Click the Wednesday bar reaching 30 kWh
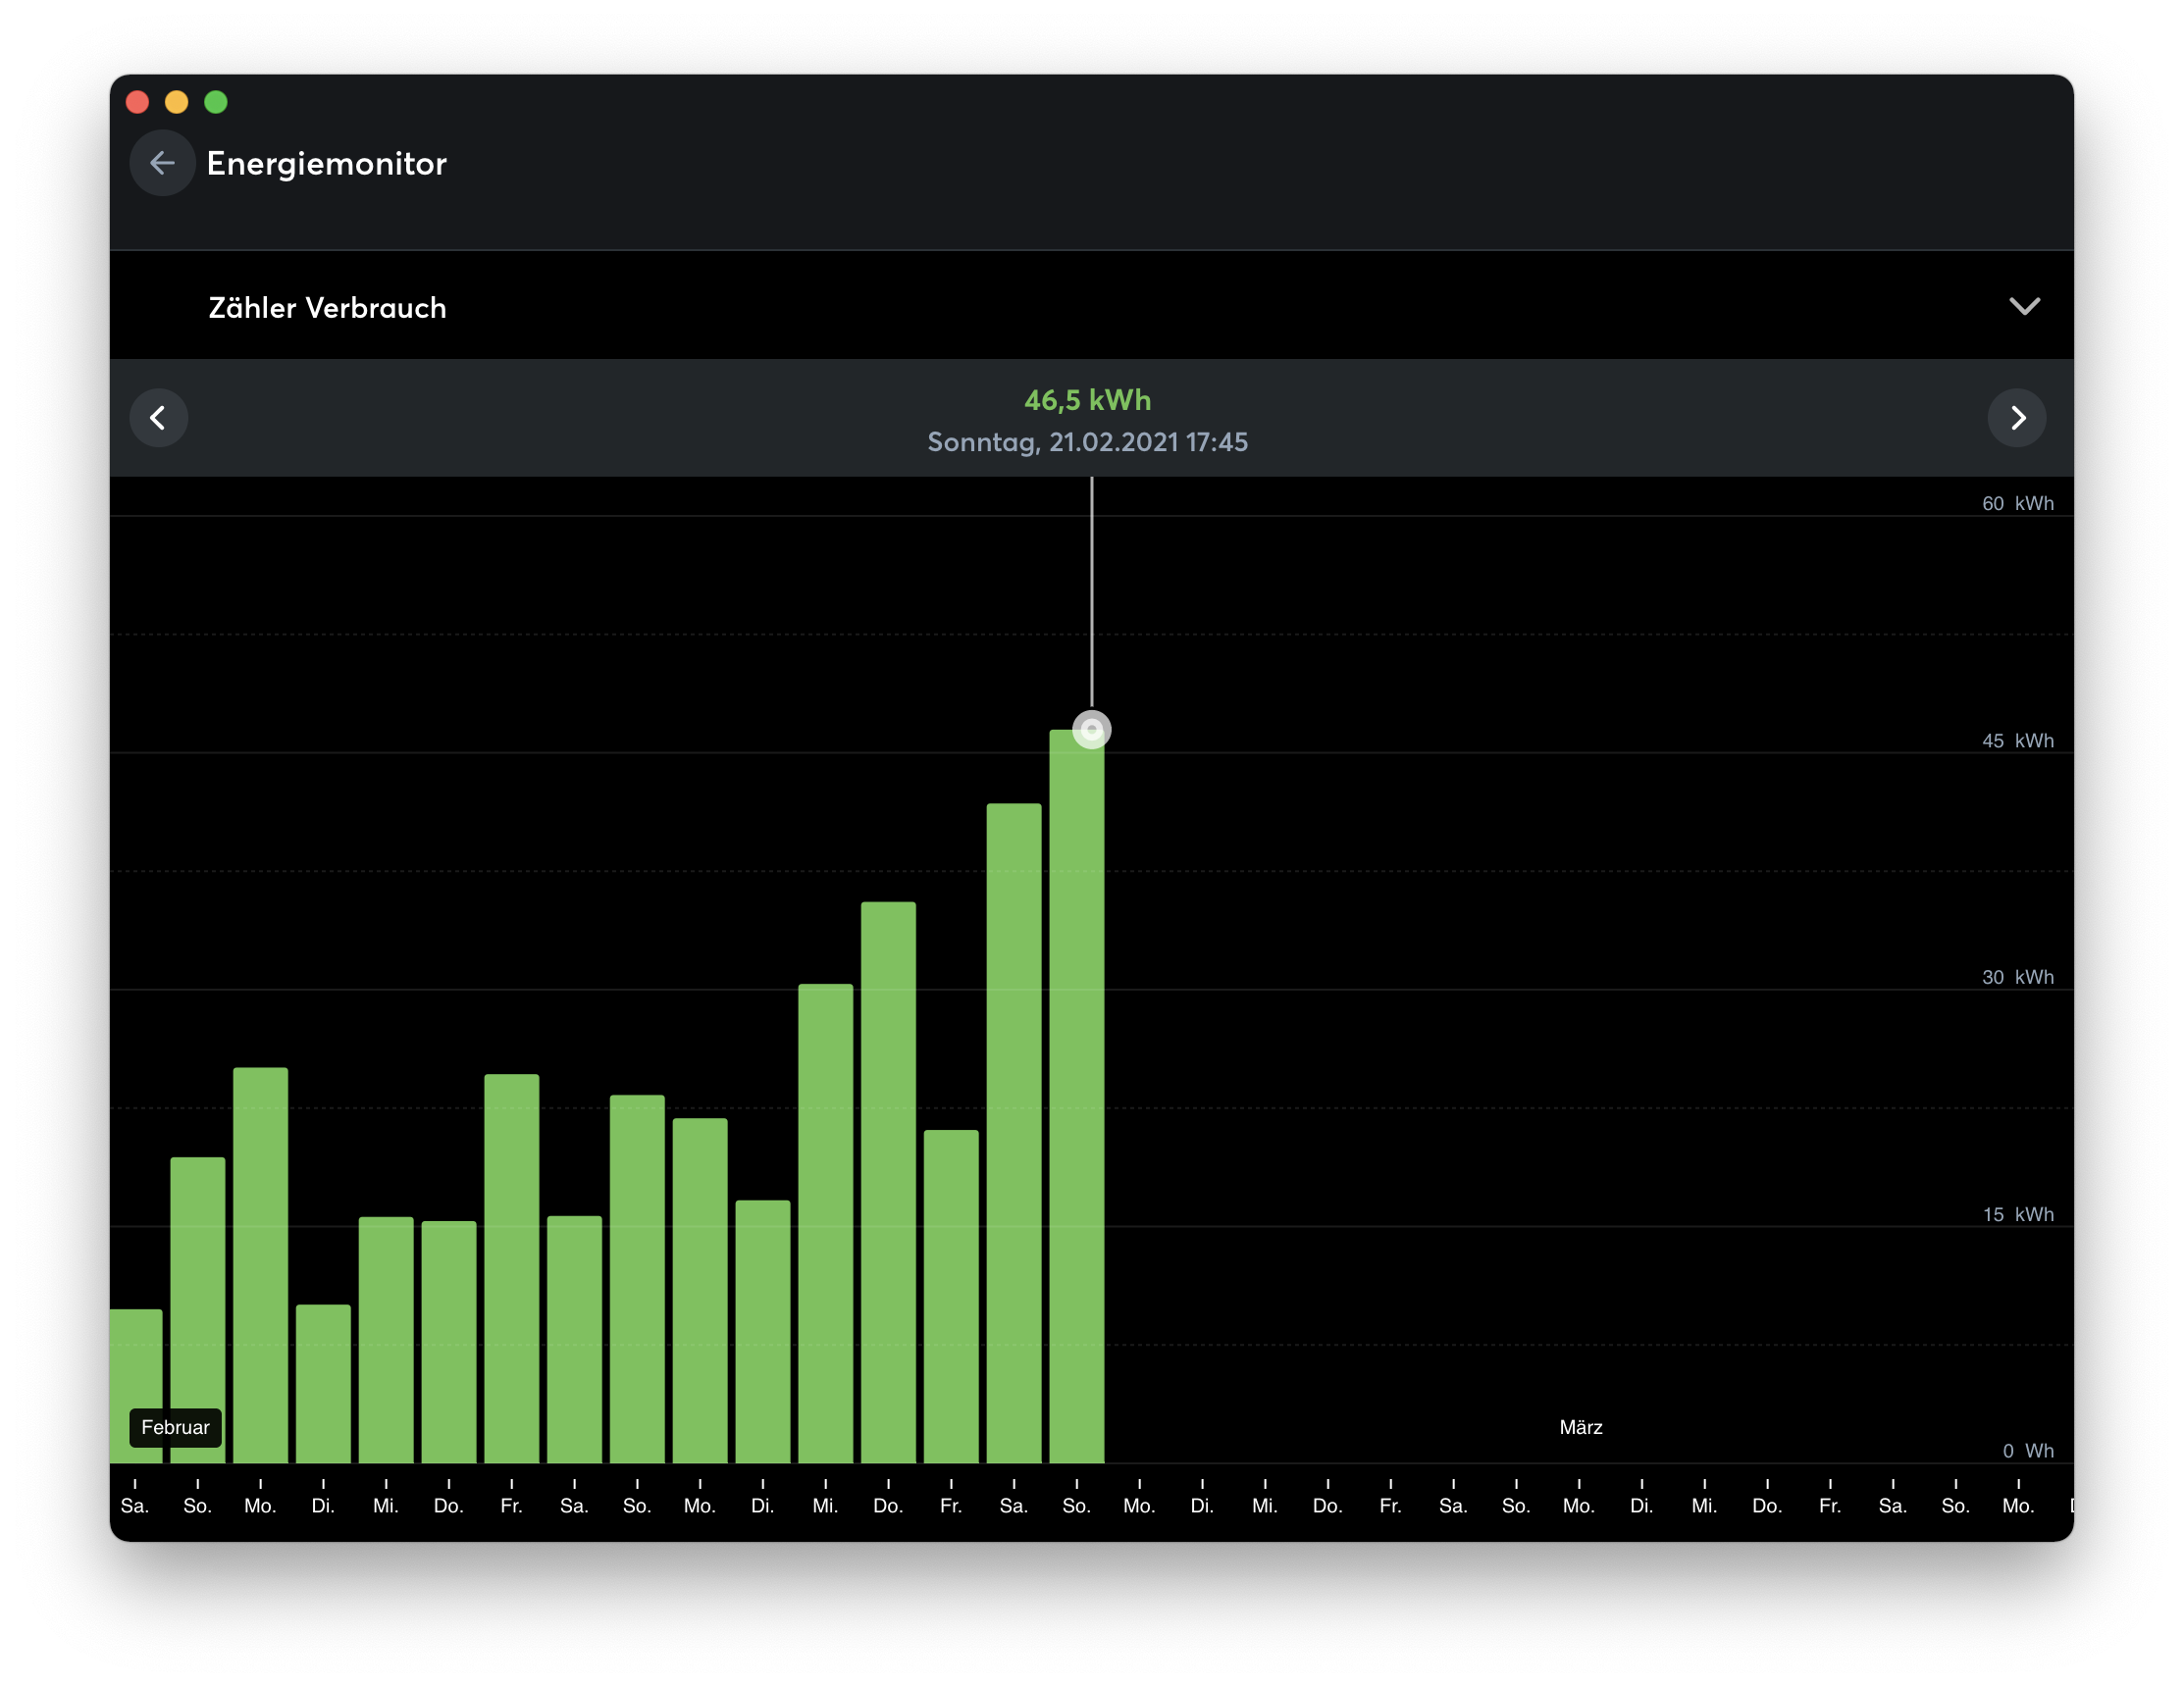Viewport: 2184px width, 1687px height. tap(825, 1219)
